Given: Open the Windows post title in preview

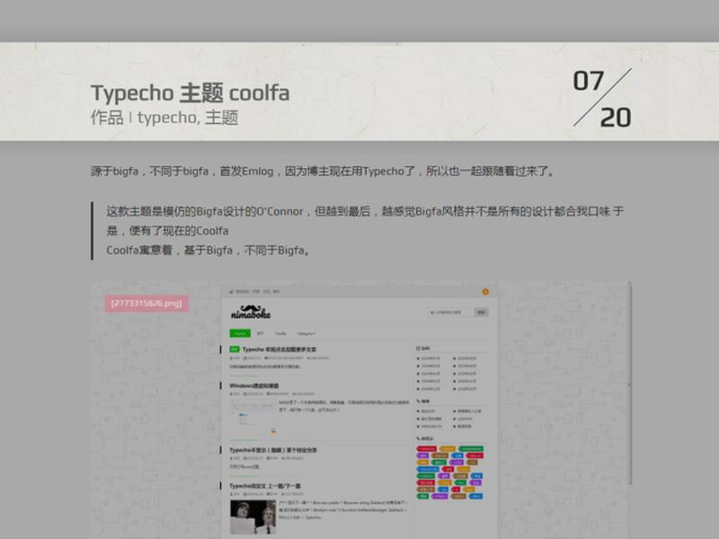Looking at the screenshot, I should tap(254, 385).
